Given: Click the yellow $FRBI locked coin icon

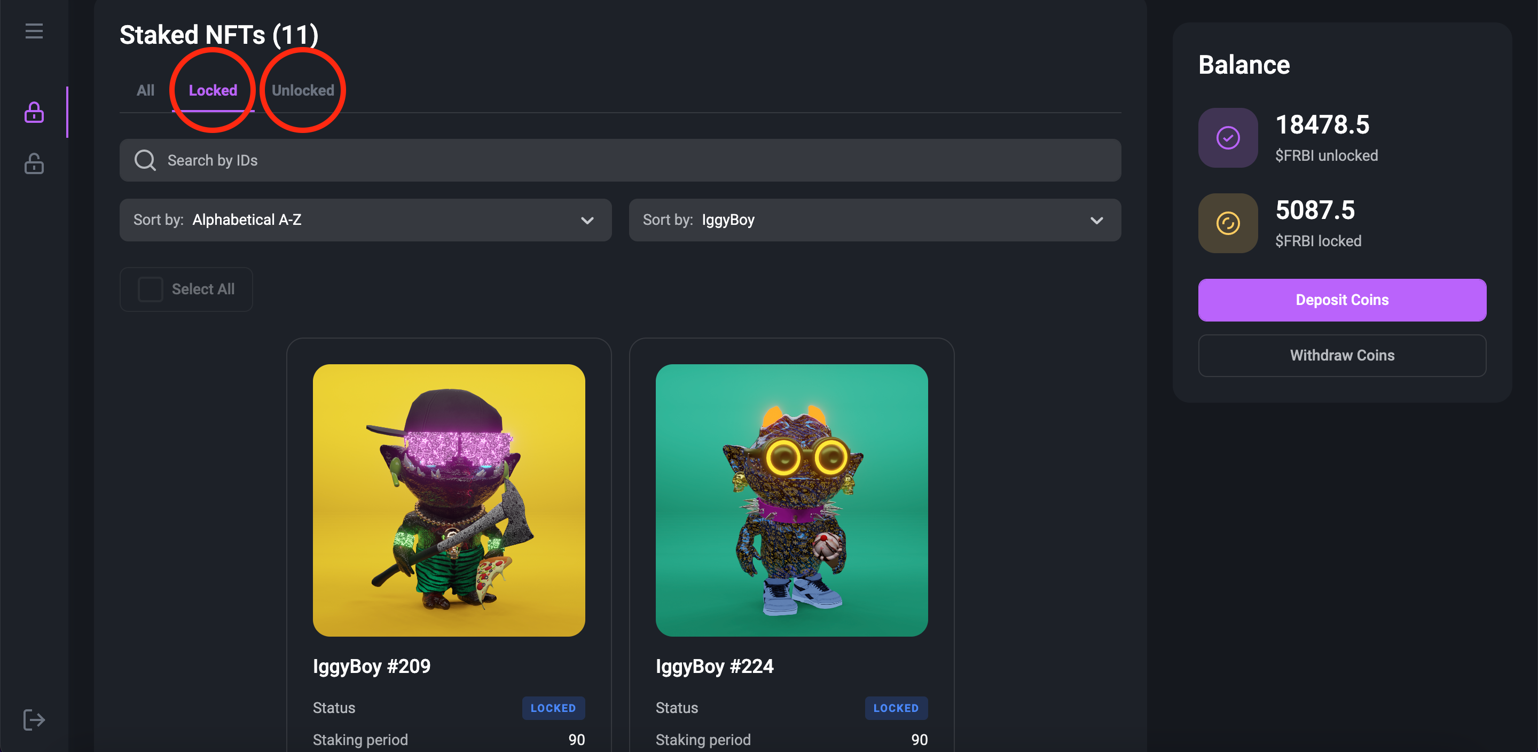Looking at the screenshot, I should pyautogui.click(x=1228, y=223).
